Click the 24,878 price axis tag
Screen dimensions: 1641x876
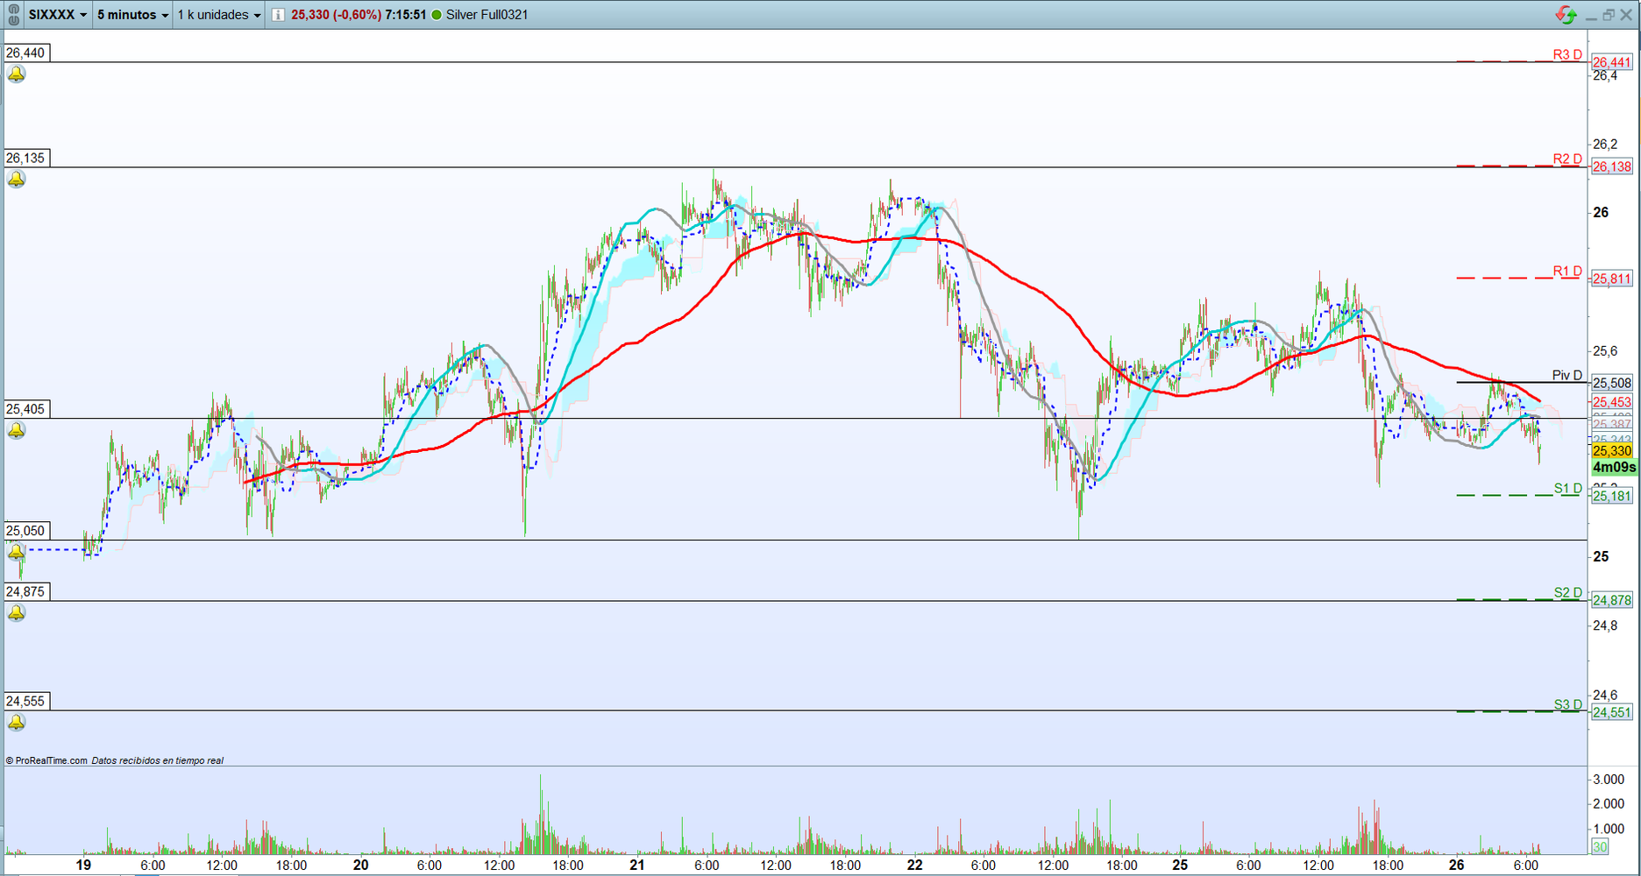pyautogui.click(x=1612, y=600)
